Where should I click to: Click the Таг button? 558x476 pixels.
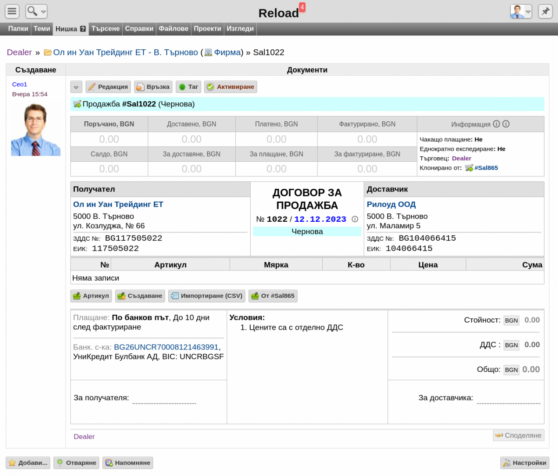188,87
